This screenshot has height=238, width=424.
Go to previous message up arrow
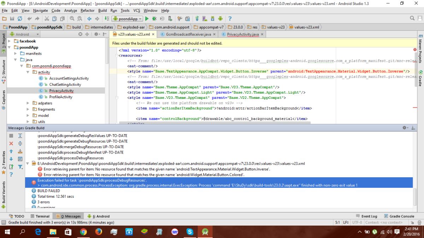pos(11,151)
